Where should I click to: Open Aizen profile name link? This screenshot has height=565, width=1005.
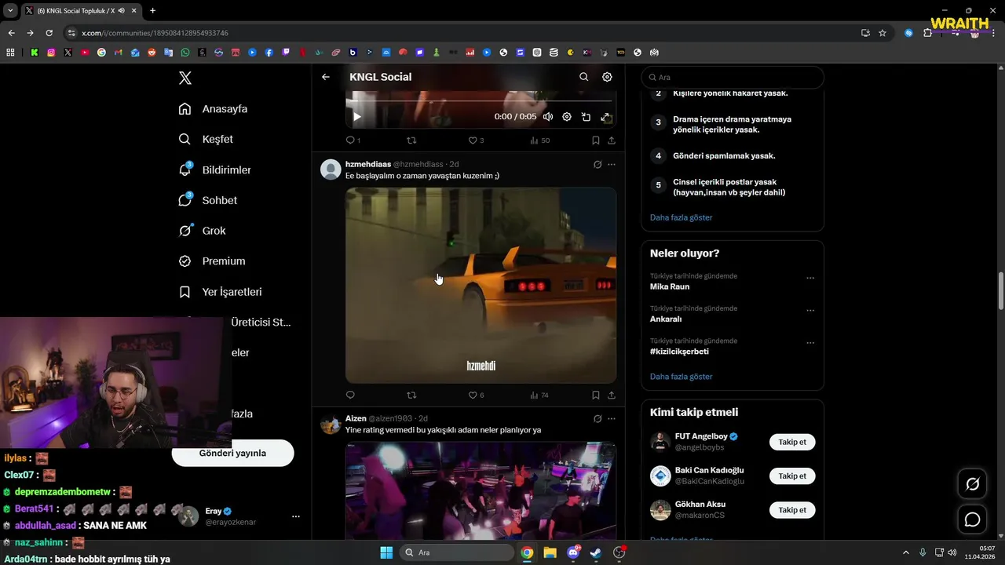(x=356, y=418)
